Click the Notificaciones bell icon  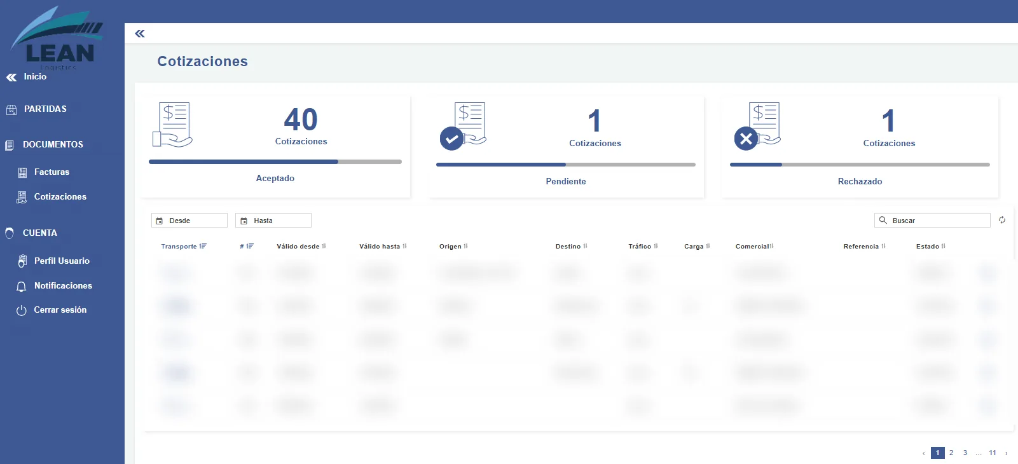[x=22, y=287]
